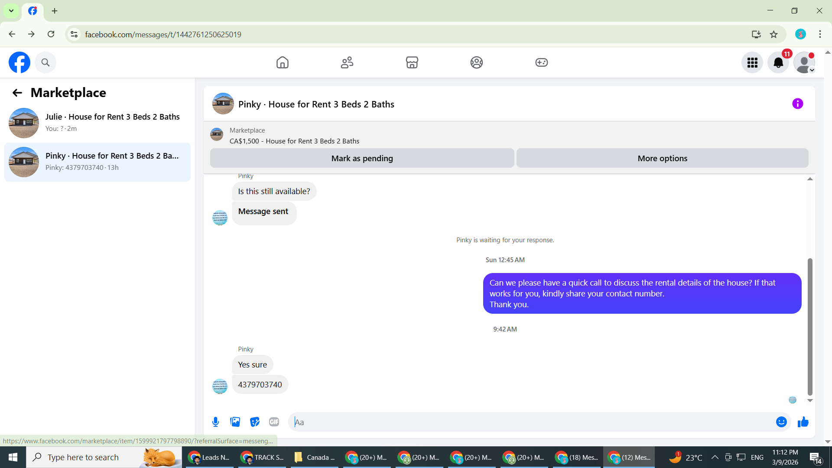The image size is (832, 468).
Task: Attach a photo with image icon
Action: point(235,422)
